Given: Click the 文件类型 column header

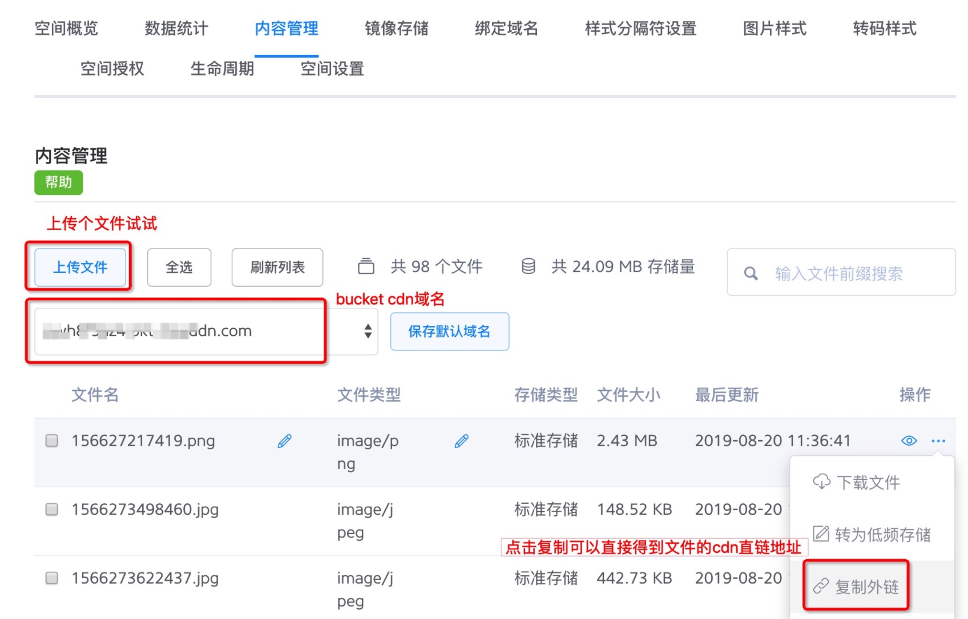Looking at the screenshot, I should [x=369, y=394].
